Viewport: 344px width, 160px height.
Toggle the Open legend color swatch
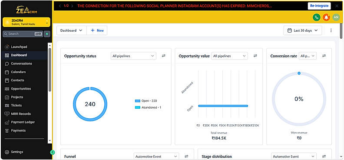[x=138, y=101]
